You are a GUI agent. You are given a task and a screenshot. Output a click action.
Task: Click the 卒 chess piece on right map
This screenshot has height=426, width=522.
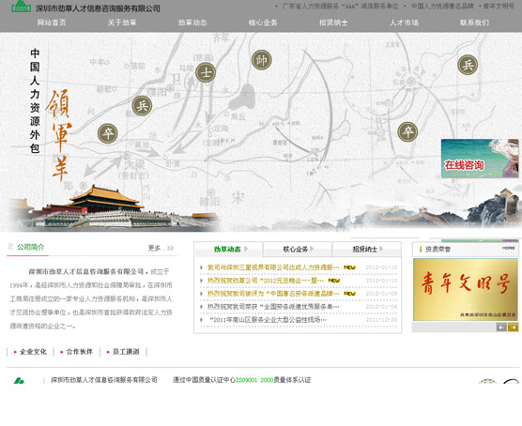click(x=407, y=131)
